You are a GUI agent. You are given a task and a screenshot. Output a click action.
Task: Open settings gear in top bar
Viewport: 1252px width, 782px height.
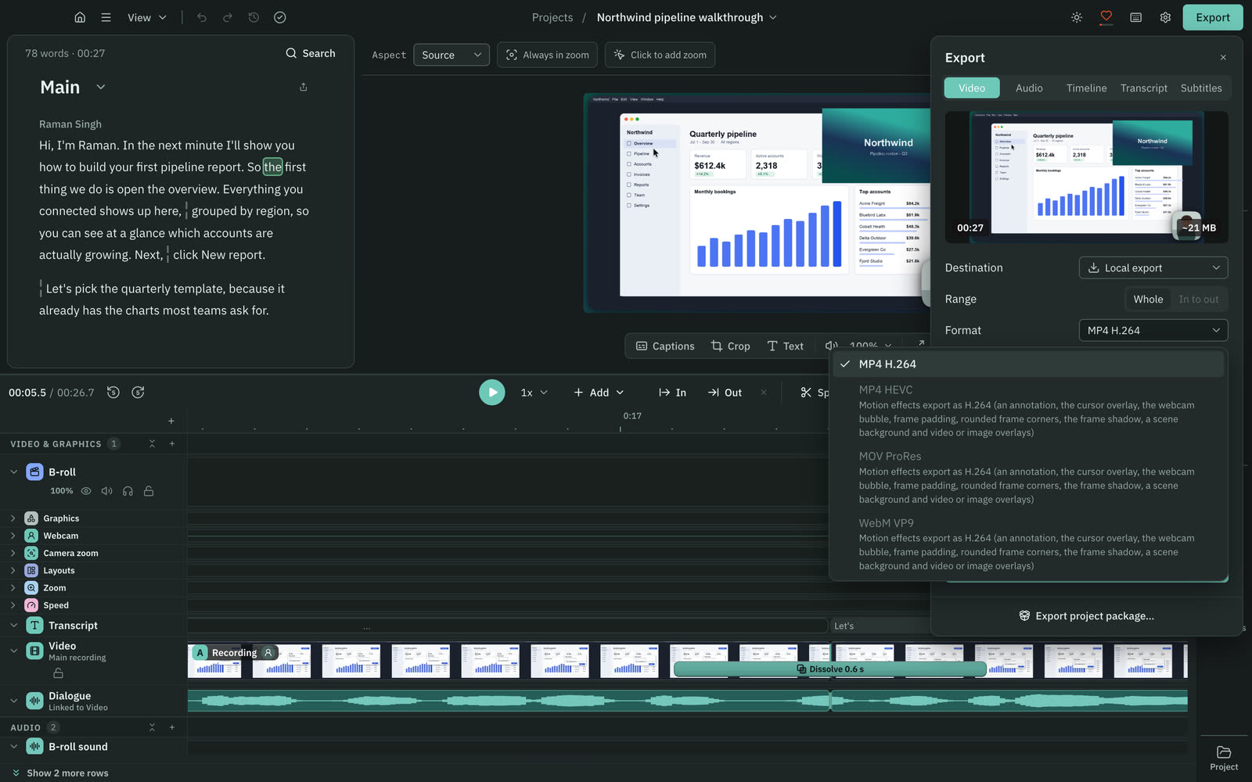pos(1165,17)
